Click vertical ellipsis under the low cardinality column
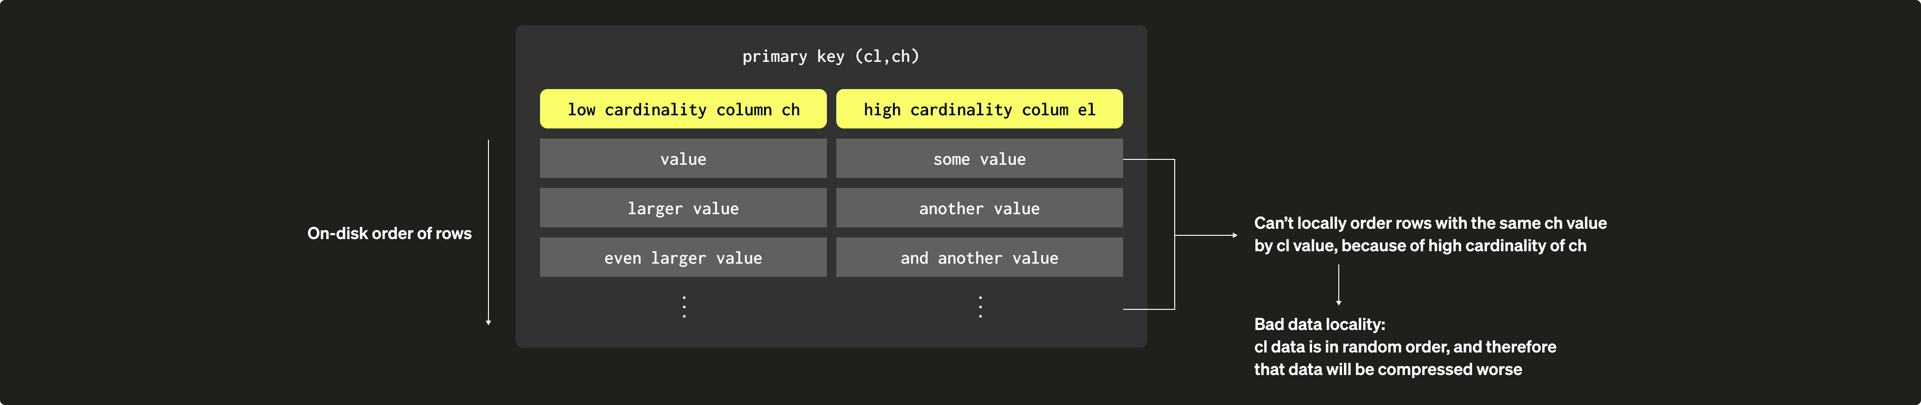This screenshot has width=1921, height=405. (x=684, y=307)
